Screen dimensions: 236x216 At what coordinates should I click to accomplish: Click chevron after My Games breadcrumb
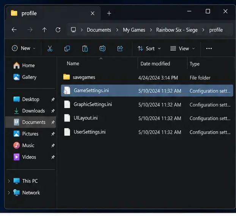[151, 30]
